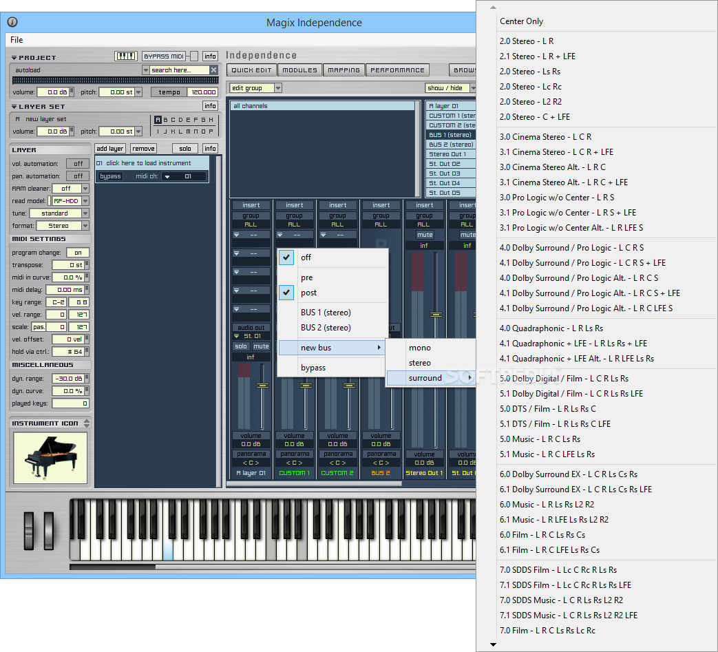Select layer set slot B
The height and width of the screenshot is (652, 718).
(x=166, y=120)
